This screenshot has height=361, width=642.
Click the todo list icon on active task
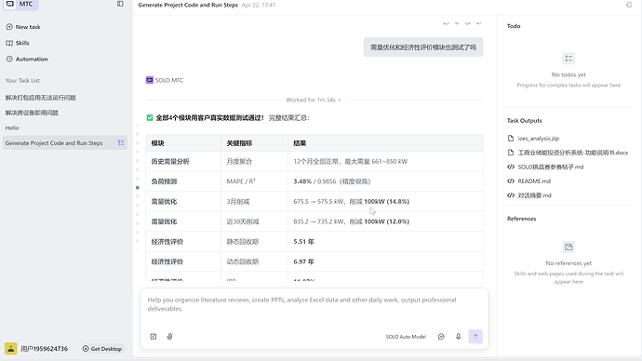click(x=121, y=143)
